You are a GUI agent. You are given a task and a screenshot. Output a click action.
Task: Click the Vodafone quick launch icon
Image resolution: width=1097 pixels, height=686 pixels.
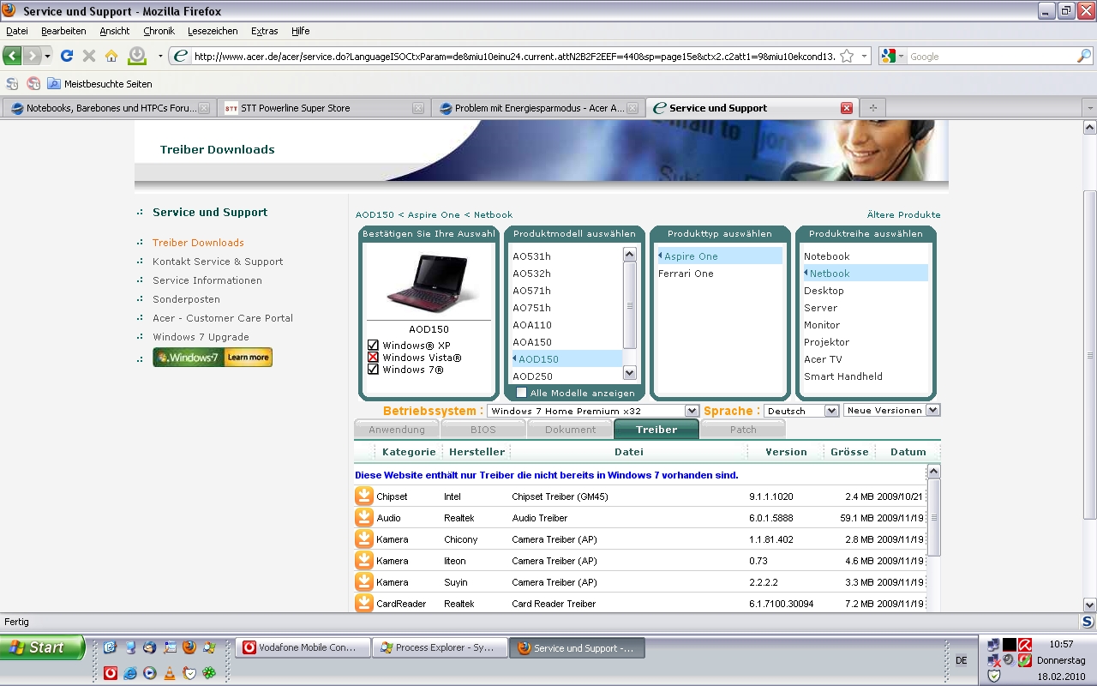[x=111, y=673]
